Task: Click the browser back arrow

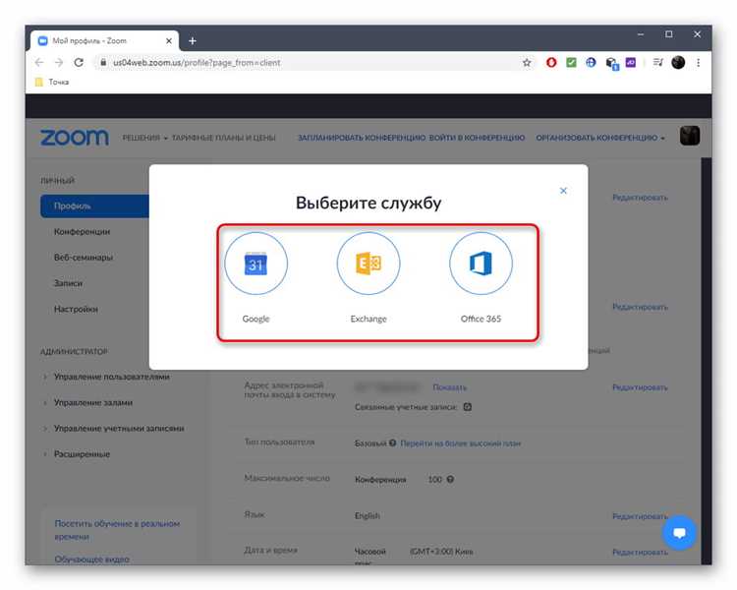Action: (x=39, y=63)
